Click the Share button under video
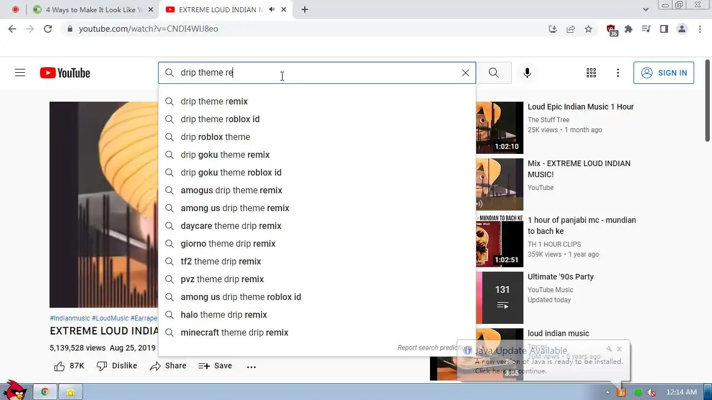The image size is (712, 400). (x=168, y=366)
